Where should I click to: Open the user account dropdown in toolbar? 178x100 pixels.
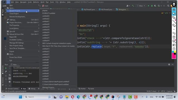[128, 6]
